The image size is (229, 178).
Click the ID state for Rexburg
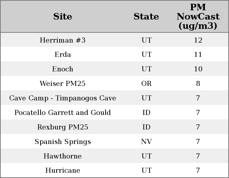tap(146, 127)
